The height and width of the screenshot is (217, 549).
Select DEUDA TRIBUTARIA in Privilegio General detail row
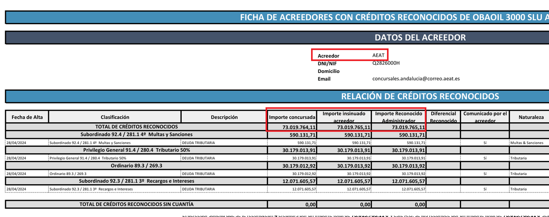(198, 158)
